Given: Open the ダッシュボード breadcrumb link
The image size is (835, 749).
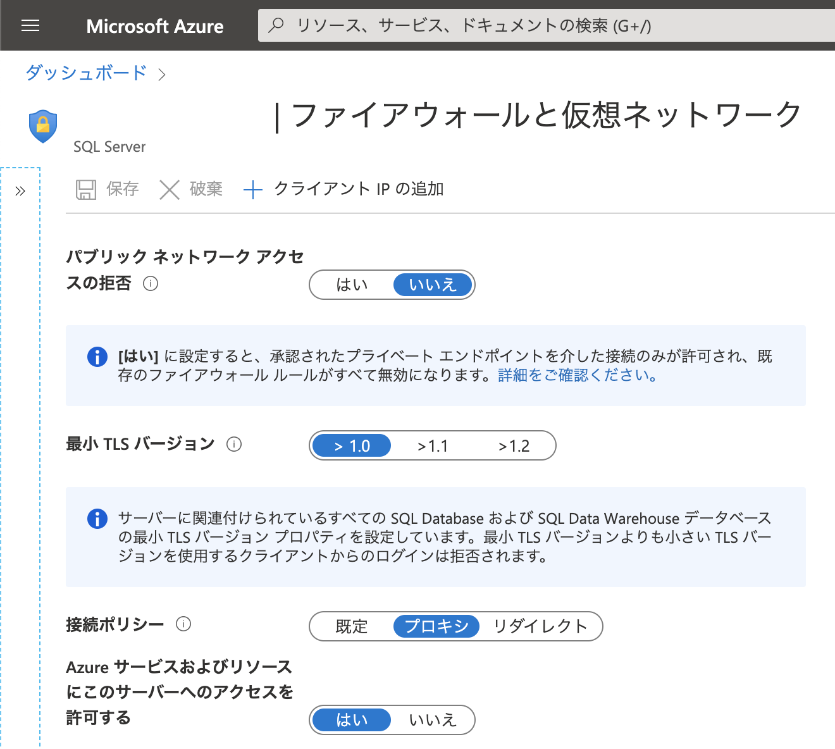Looking at the screenshot, I should click(86, 73).
